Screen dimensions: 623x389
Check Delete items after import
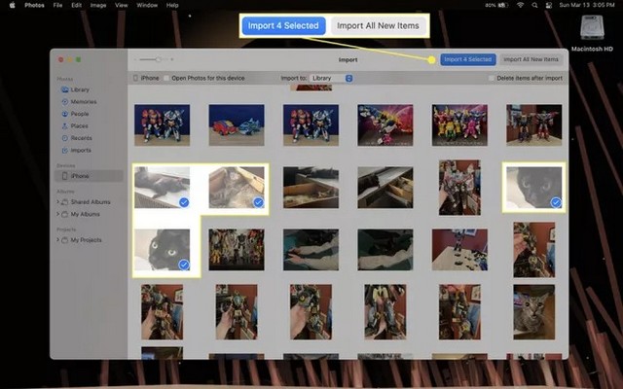[492, 78]
